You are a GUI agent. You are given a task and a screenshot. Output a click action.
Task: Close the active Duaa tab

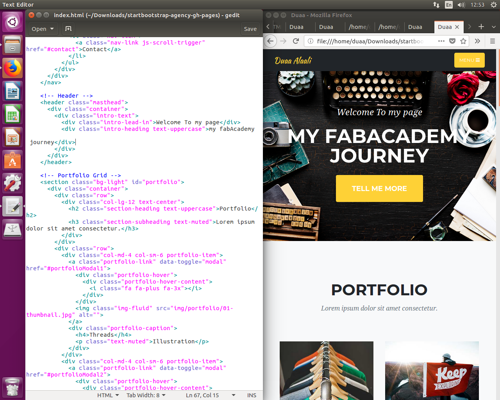[x=457, y=27]
